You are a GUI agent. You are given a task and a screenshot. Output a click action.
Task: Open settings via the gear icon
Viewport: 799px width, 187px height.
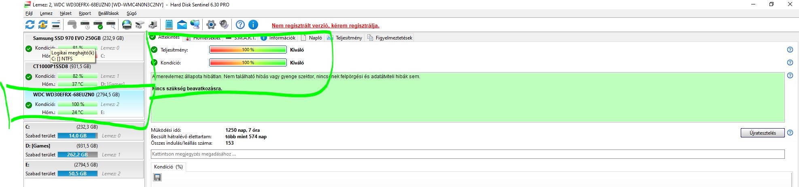211,25
